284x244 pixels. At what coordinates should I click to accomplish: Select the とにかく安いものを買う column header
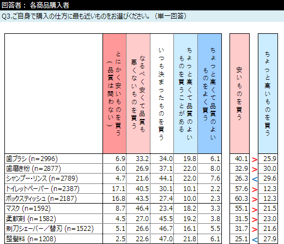tap(114, 93)
